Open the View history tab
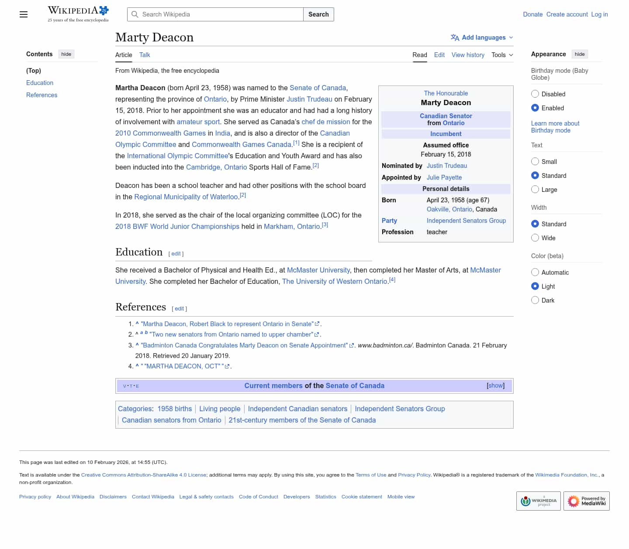Screen dimensions: 629x549 [468, 55]
